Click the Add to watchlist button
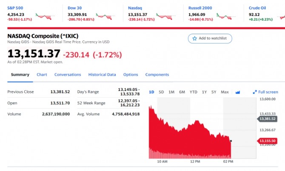 (x=210, y=39)
